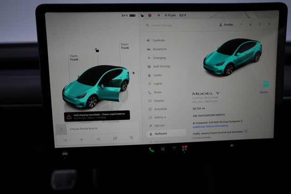The image size is (291, 194).
Task: Skip to the next media track
Action: pyautogui.click(x=99, y=139)
